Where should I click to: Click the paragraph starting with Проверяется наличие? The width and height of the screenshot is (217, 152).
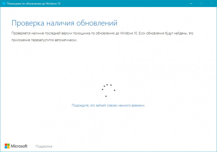[102, 36]
